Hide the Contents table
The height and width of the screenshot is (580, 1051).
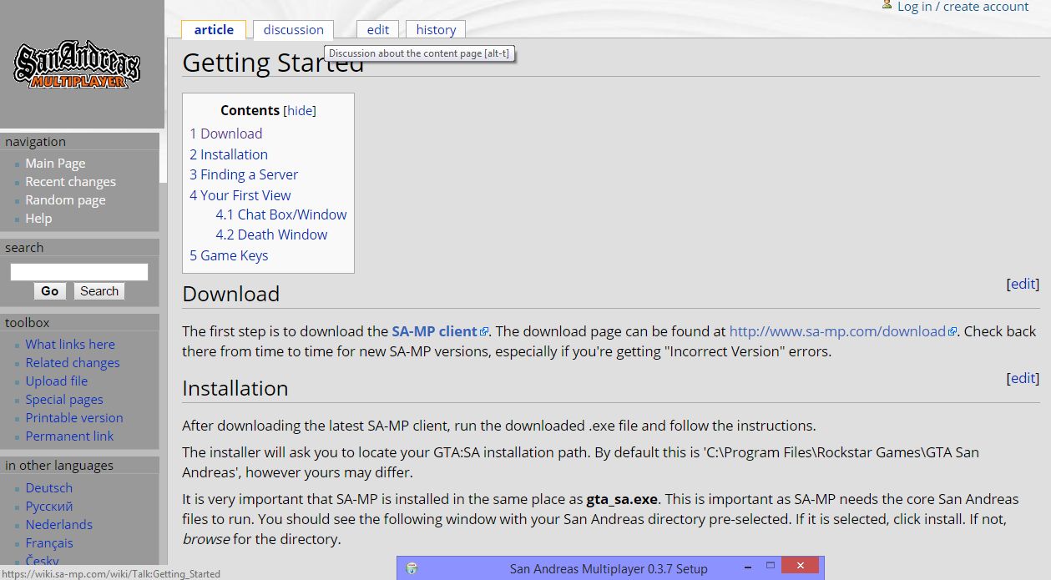point(300,111)
